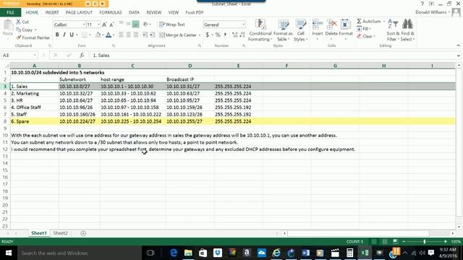The image size is (463, 260).
Task: Apply cell borders icon
Action: (x=85, y=35)
